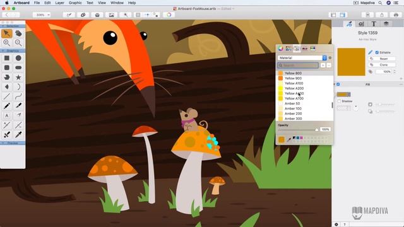Switch to the text inspector tab

click(374, 24)
